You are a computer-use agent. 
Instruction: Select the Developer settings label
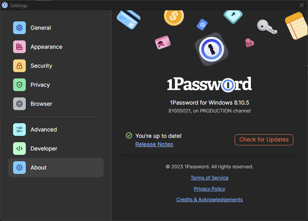[44, 149]
